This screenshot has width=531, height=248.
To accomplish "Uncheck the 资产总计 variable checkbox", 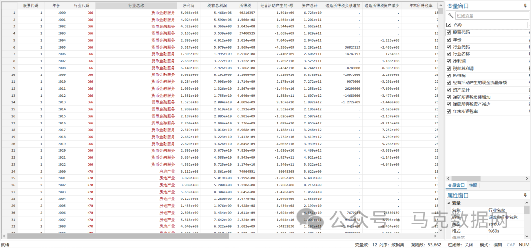I will pos(449,90).
